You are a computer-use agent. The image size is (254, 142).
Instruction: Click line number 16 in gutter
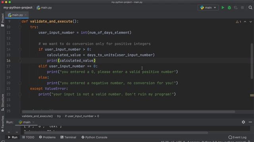click(8, 61)
